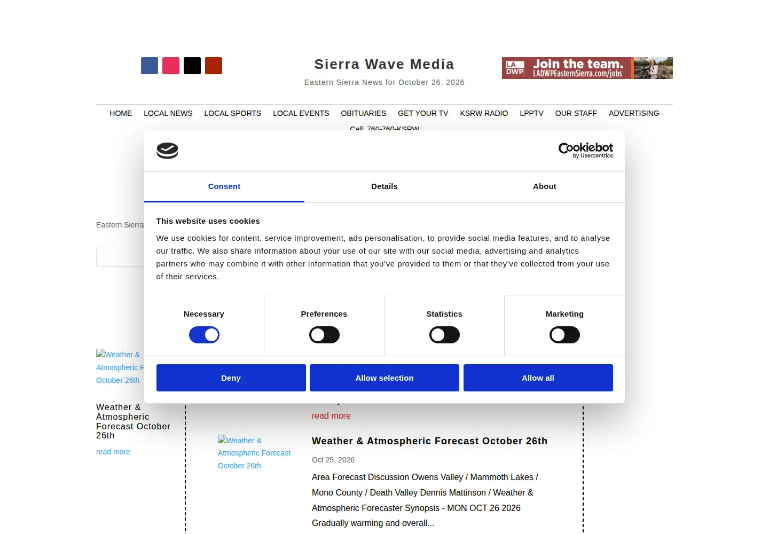This screenshot has width=769, height=534.
Task: Click the round logo in the consent dialog
Action: coord(167,151)
